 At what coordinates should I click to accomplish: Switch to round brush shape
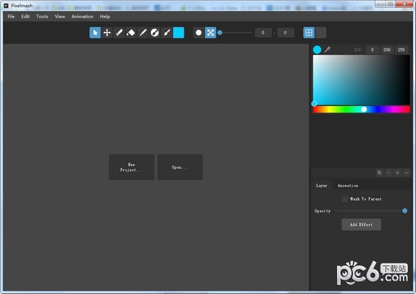198,33
